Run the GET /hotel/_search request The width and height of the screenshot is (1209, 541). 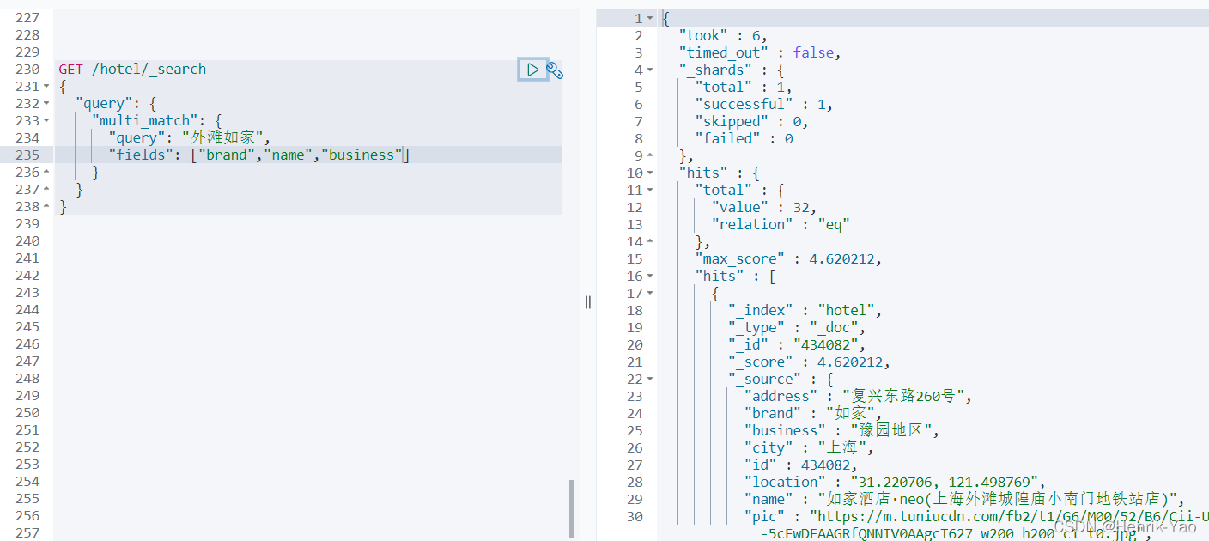(533, 70)
